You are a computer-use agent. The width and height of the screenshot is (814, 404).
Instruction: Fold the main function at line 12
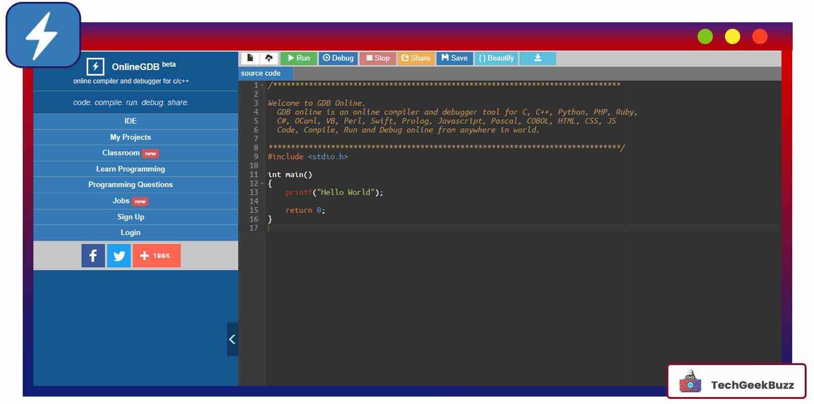click(x=262, y=184)
